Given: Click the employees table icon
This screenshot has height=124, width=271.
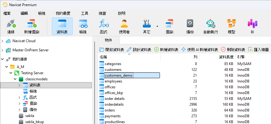Looking at the screenshot, I should tap(102, 81).
